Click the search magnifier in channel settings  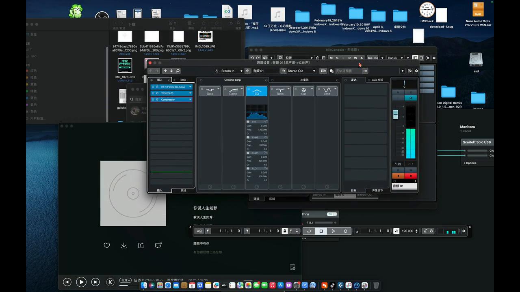pos(178,71)
